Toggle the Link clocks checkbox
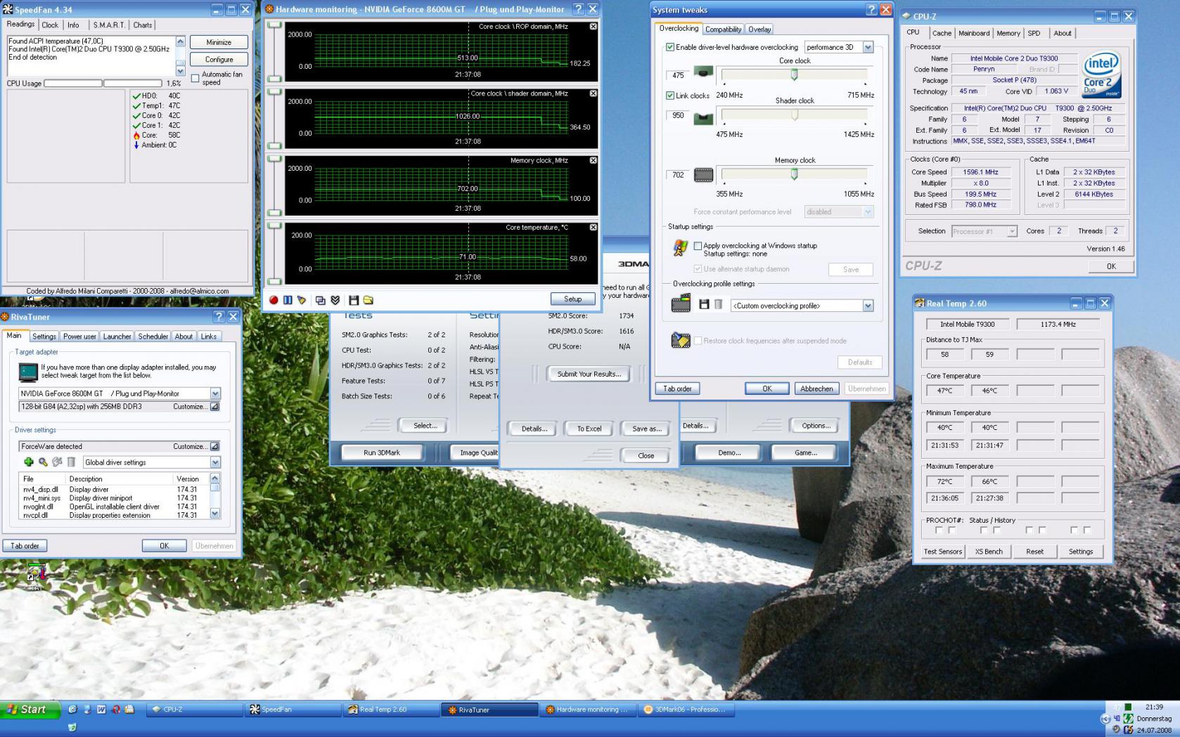The image size is (1180, 737). [670, 96]
